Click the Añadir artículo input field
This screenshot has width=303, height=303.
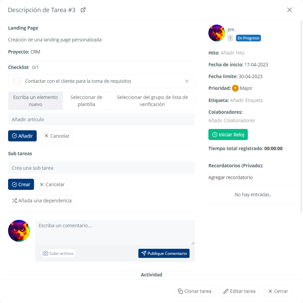click(x=101, y=120)
